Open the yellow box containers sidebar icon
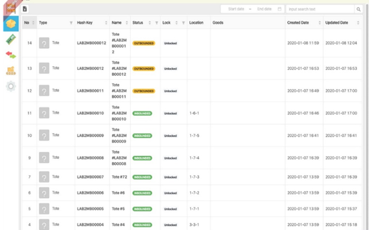The image size is (369, 230). pos(11,23)
